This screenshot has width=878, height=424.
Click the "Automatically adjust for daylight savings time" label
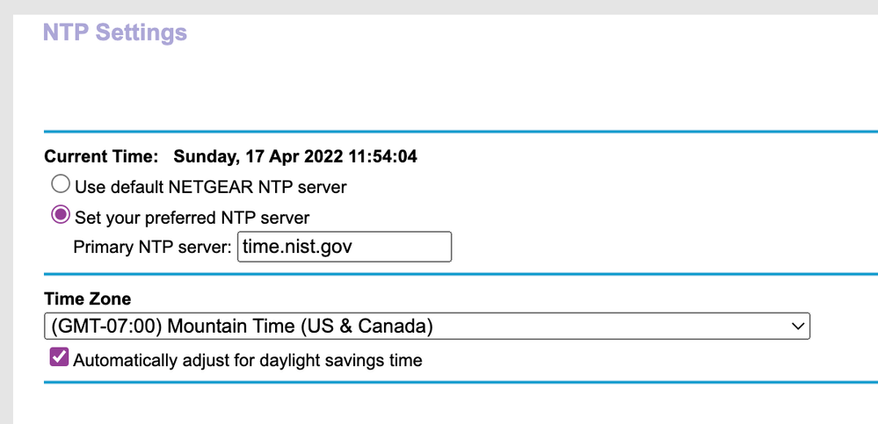[248, 360]
